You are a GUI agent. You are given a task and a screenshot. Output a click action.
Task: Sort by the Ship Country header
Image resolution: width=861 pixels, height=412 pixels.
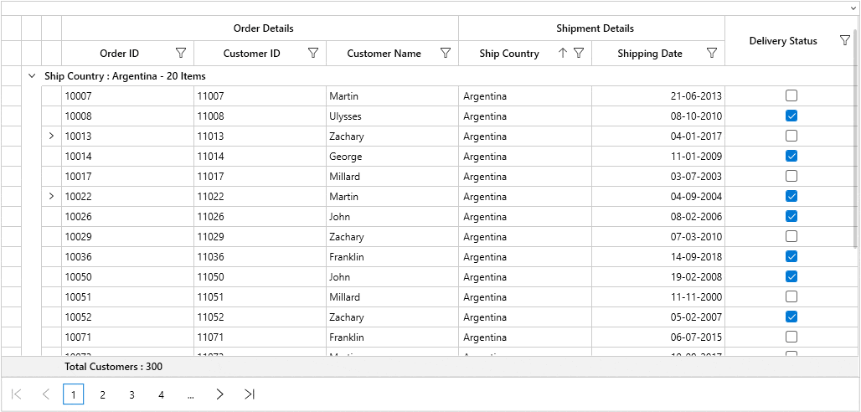pos(509,53)
